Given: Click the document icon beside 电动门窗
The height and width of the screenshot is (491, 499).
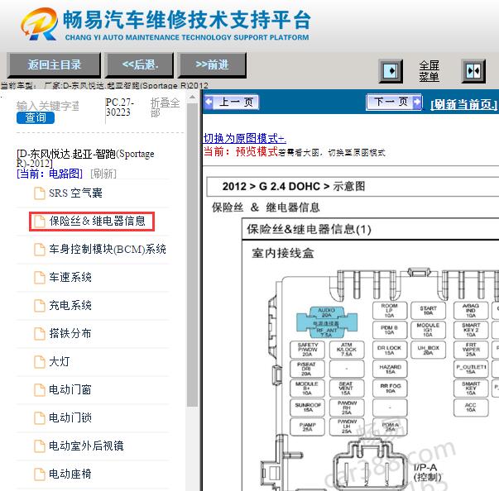Looking at the screenshot, I should pyautogui.click(x=40, y=389).
